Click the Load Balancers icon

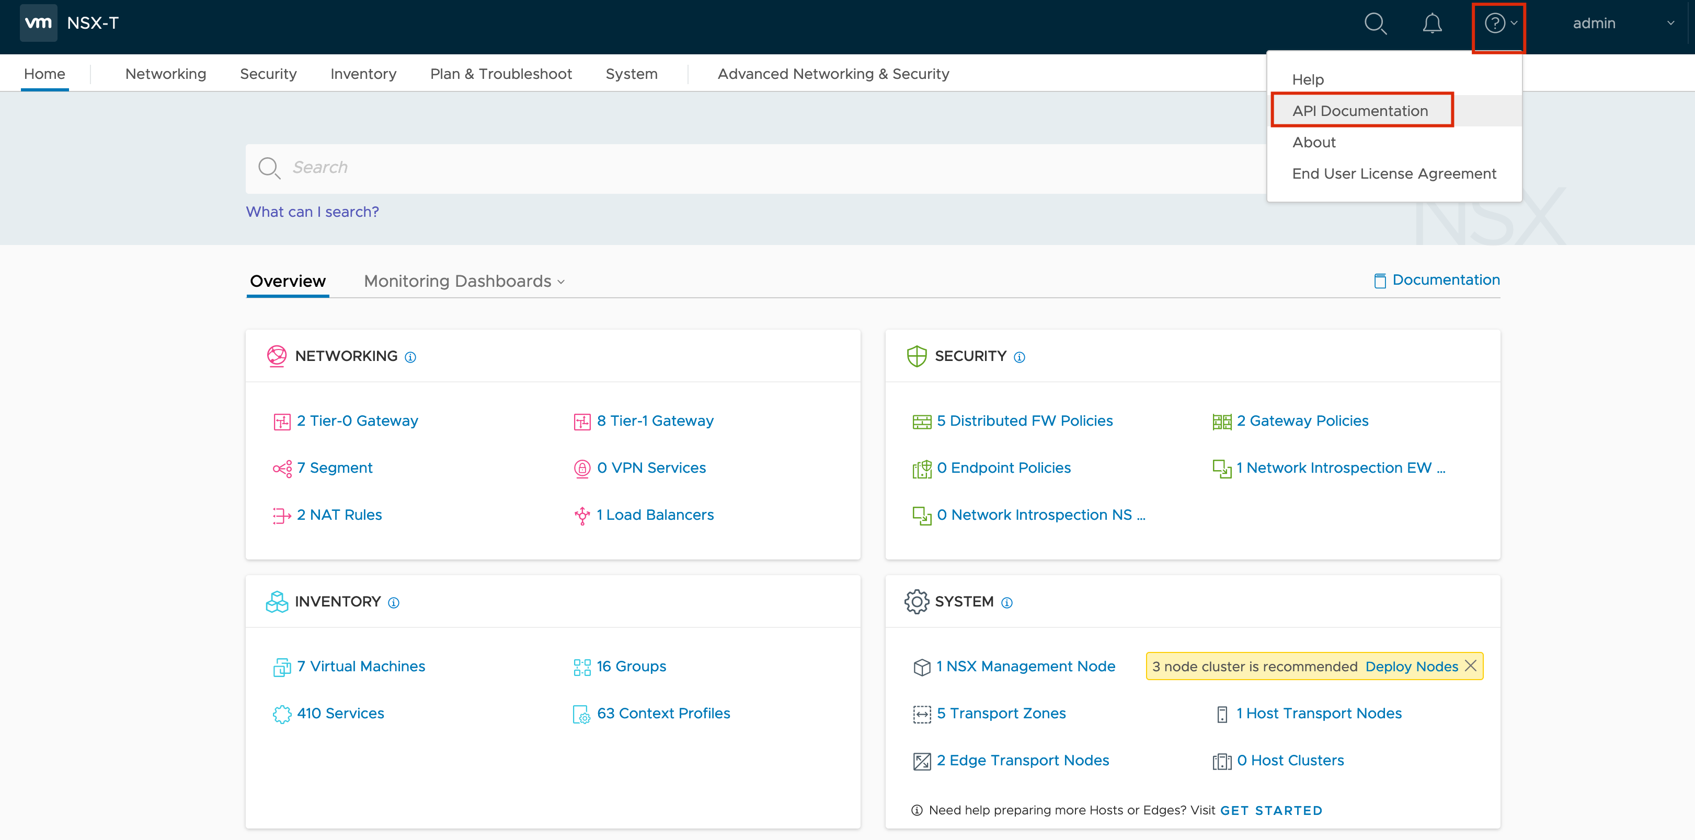click(582, 515)
